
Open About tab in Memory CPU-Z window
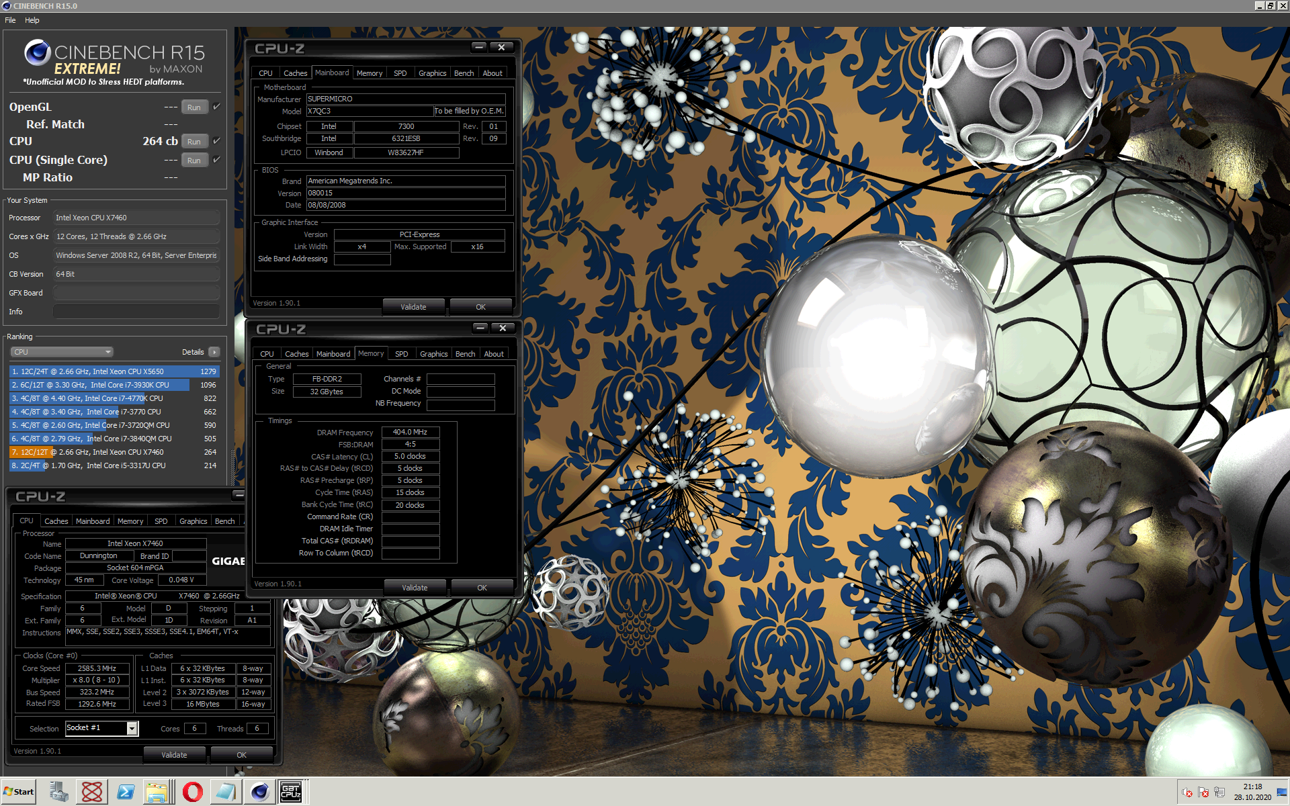coord(494,354)
